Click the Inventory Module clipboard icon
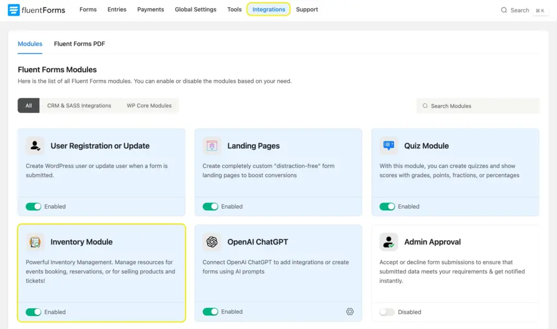 click(35, 242)
